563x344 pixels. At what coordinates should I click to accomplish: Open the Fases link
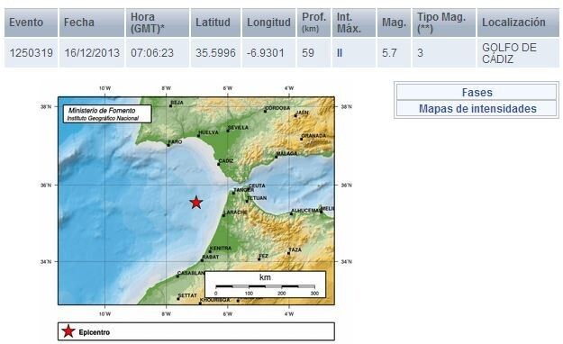click(x=477, y=92)
